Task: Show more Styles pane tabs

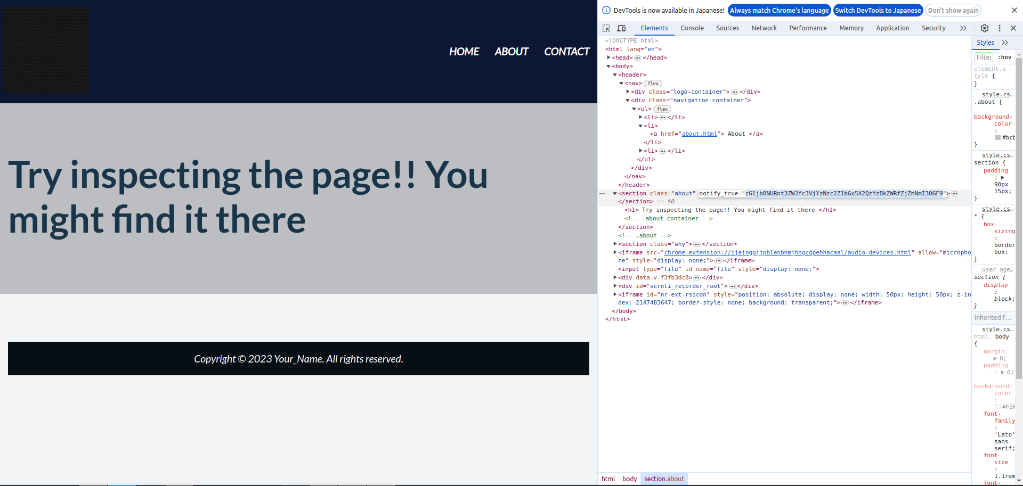Action: 1005,43
